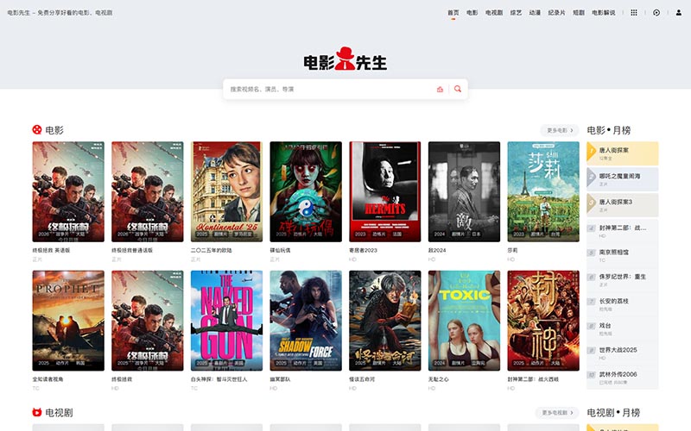Open 侏罗纪世界：重生 in the ranking
691x431 pixels.
[622, 279]
